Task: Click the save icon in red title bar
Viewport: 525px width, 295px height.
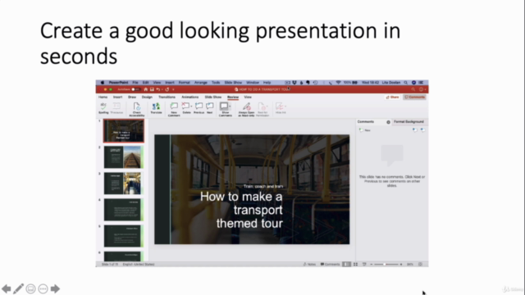Action: pos(152,89)
